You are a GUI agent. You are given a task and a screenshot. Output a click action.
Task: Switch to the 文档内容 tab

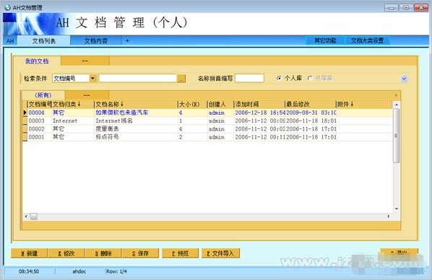tap(96, 41)
